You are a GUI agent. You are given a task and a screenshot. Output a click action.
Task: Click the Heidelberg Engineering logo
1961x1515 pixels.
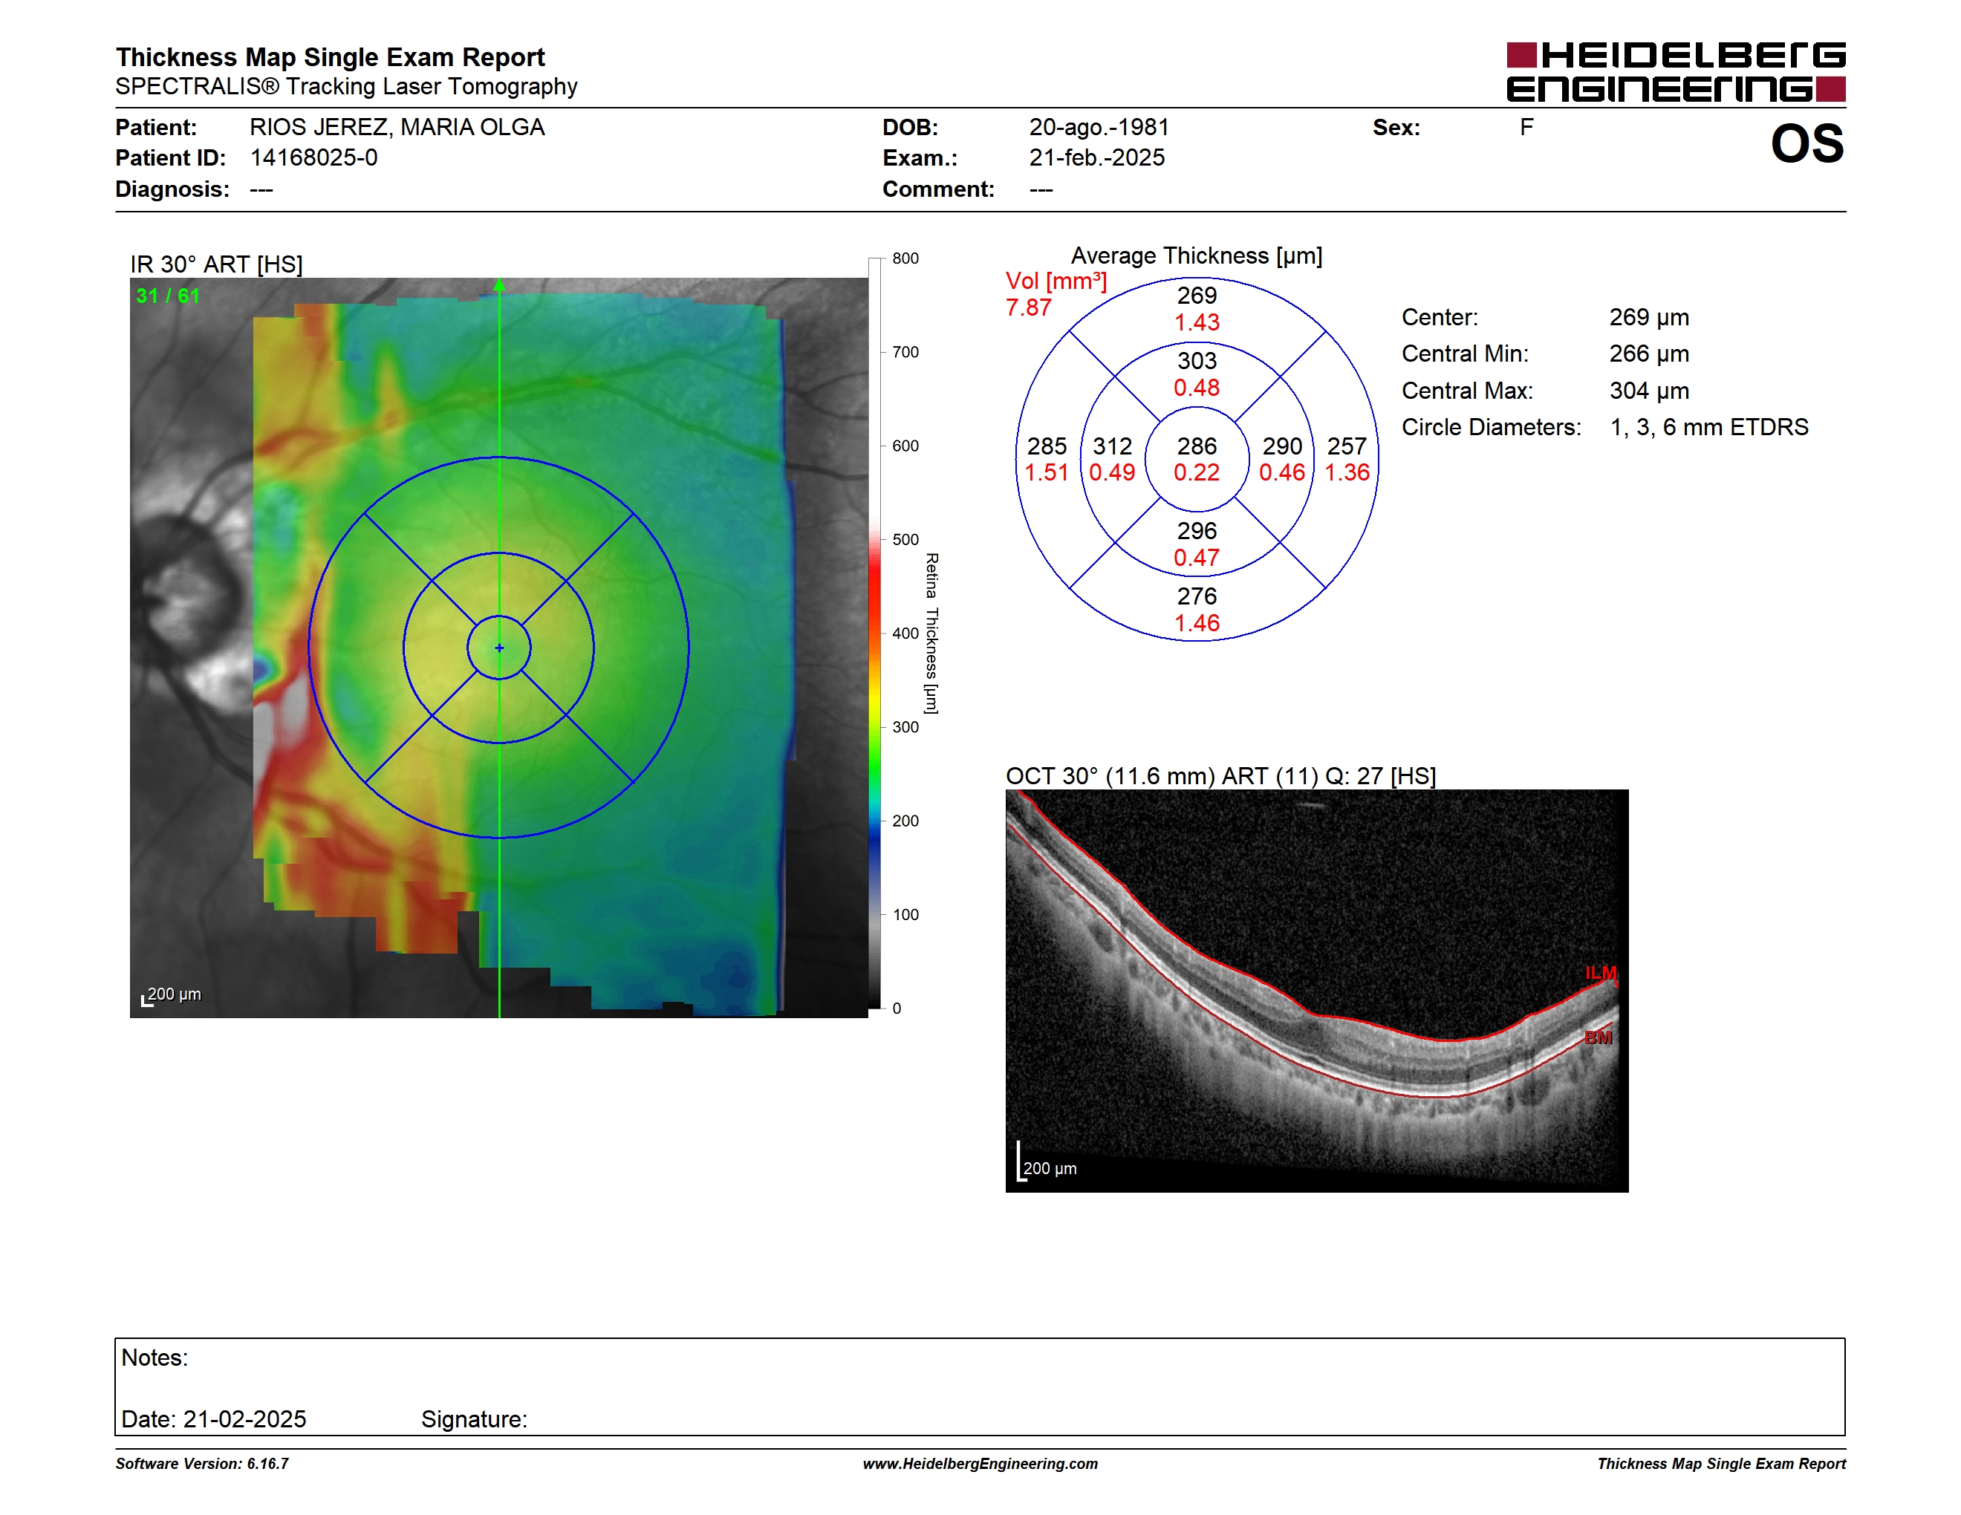(x=1676, y=72)
